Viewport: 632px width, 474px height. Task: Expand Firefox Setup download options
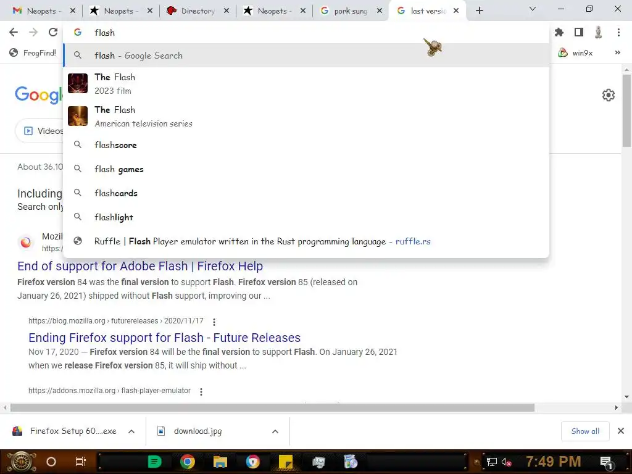click(131, 431)
